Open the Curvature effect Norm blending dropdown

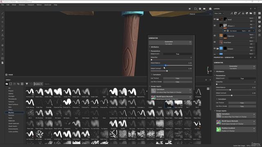click(244, 31)
